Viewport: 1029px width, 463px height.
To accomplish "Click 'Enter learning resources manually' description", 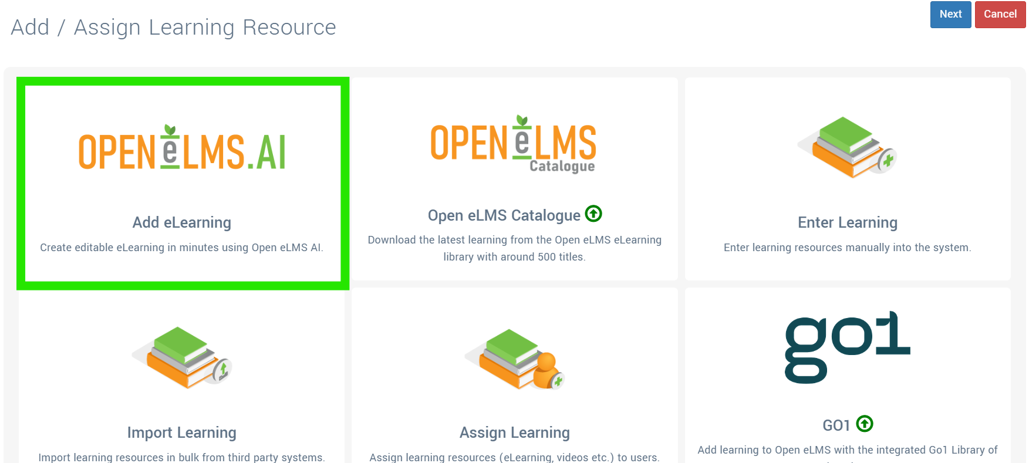I will pos(848,248).
